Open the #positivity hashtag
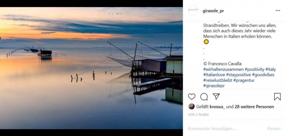The image size is (285, 136). coord(254,69)
